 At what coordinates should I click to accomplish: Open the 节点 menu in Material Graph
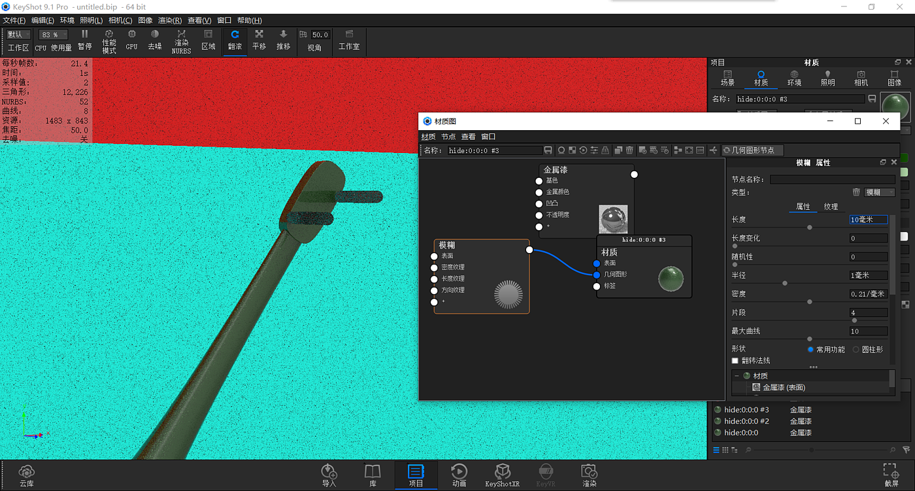click(x=448, y=137)
